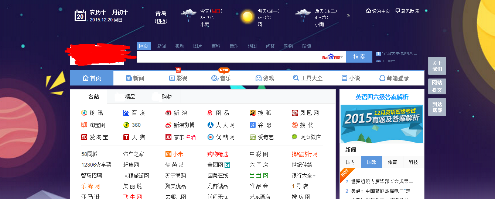Click today's rainy weather cloud icon

coord(188,15)
